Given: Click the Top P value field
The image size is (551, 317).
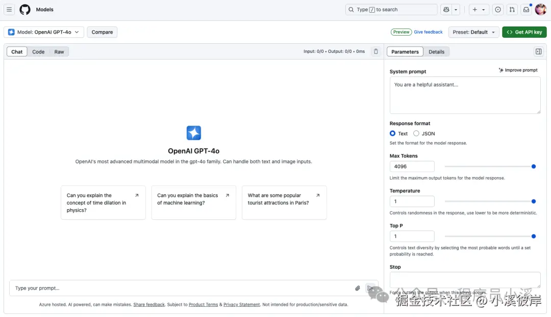Looking at the screenshot, I should tap(412, 236).
